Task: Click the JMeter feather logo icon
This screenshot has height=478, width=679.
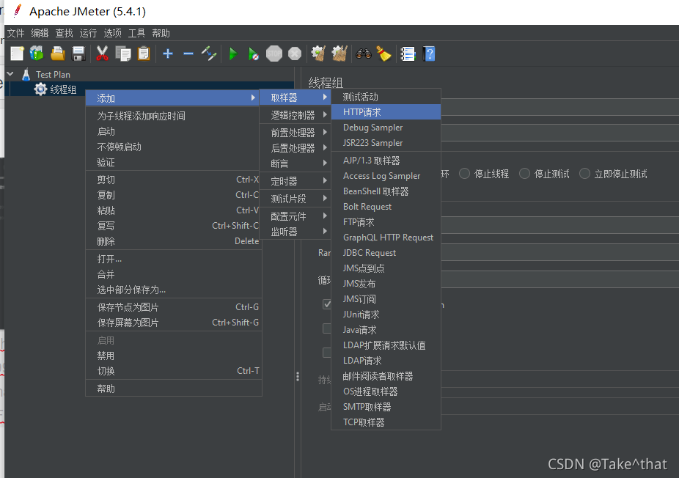Action: pyautogui.click(x=18, y=10)
